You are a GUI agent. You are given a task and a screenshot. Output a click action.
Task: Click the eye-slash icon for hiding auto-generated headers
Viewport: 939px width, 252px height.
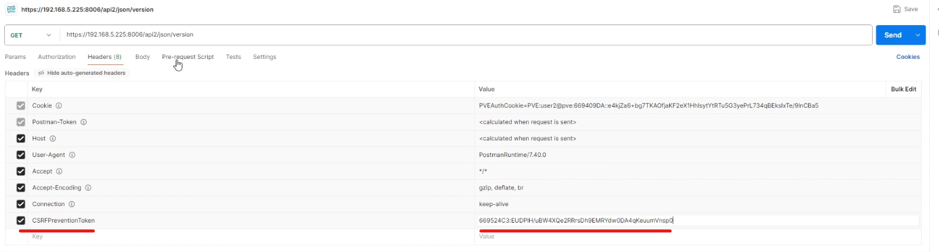[x=41, y=73]
